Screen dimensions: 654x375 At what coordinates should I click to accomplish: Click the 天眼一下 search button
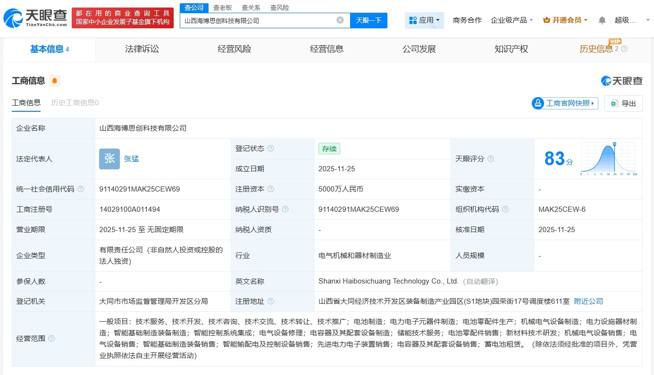click(x=369, y=20)
